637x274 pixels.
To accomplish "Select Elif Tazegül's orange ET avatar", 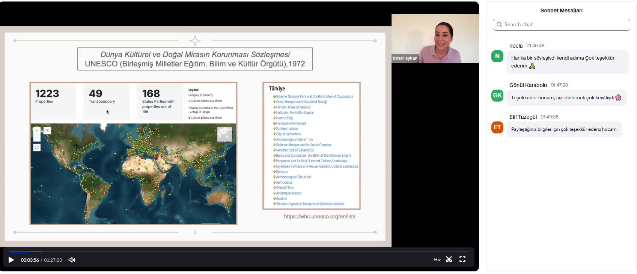I will click(x=497, y=127).
